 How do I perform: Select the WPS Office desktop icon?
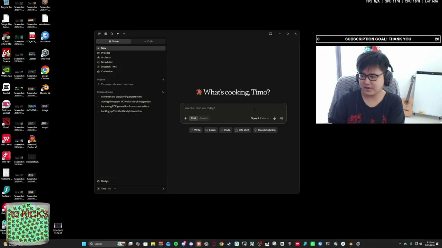coord(6,141)
